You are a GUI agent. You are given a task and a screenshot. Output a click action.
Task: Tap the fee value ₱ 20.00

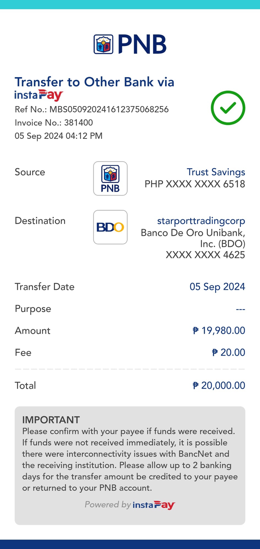pos(228,353)
